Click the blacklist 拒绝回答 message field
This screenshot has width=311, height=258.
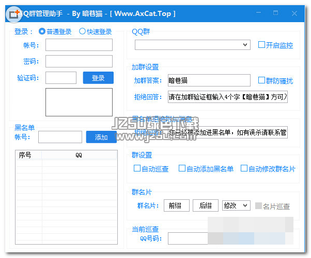click(228, 132)
